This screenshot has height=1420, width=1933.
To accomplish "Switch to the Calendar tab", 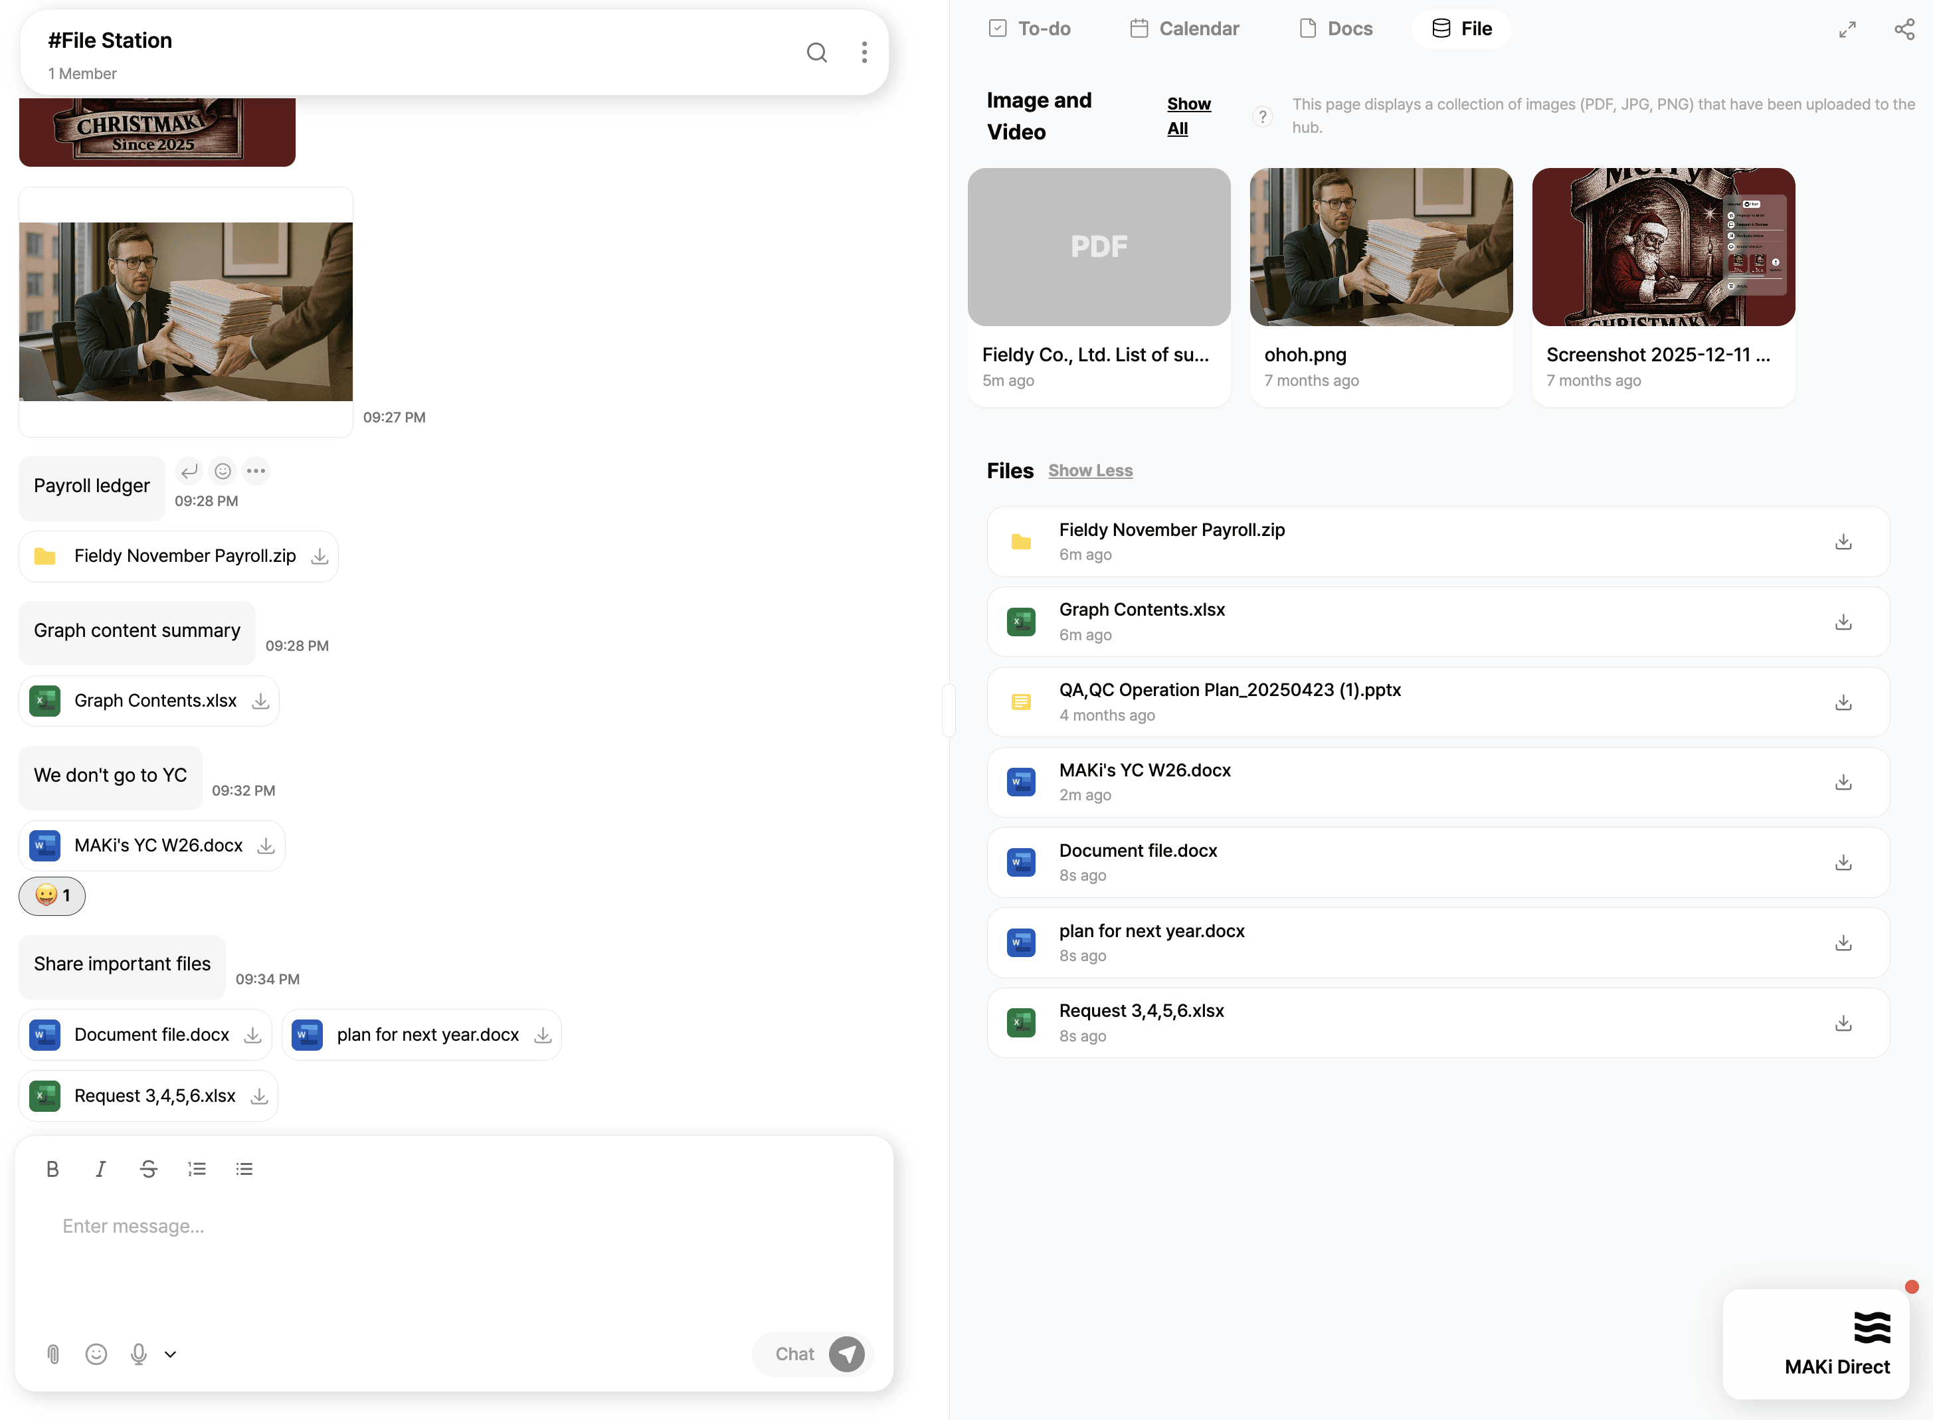I will (1184, 29).
